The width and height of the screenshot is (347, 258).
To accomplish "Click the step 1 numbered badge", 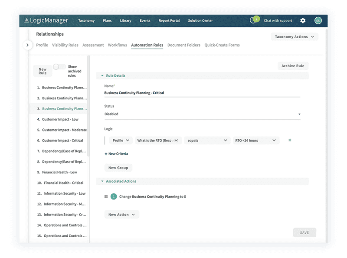I will point(113,196).
